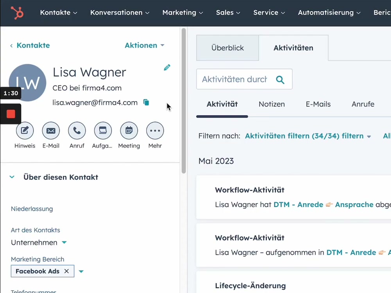Go back via the Kontakte link
391x293 pixels.
tap(33, 45)
